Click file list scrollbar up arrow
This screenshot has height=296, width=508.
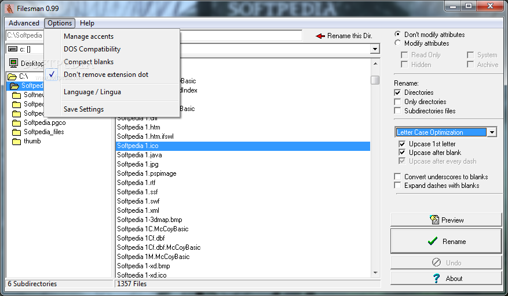tap(375, 64)
